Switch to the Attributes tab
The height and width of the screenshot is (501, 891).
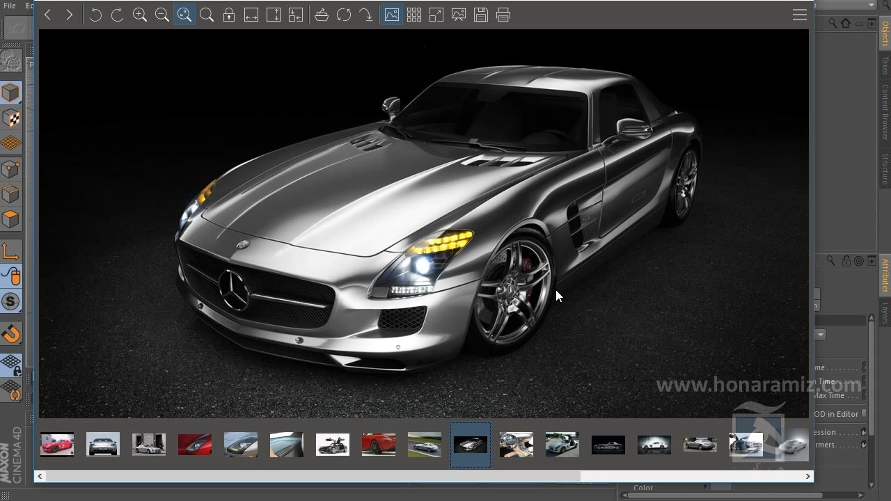(x=885, y=276)
